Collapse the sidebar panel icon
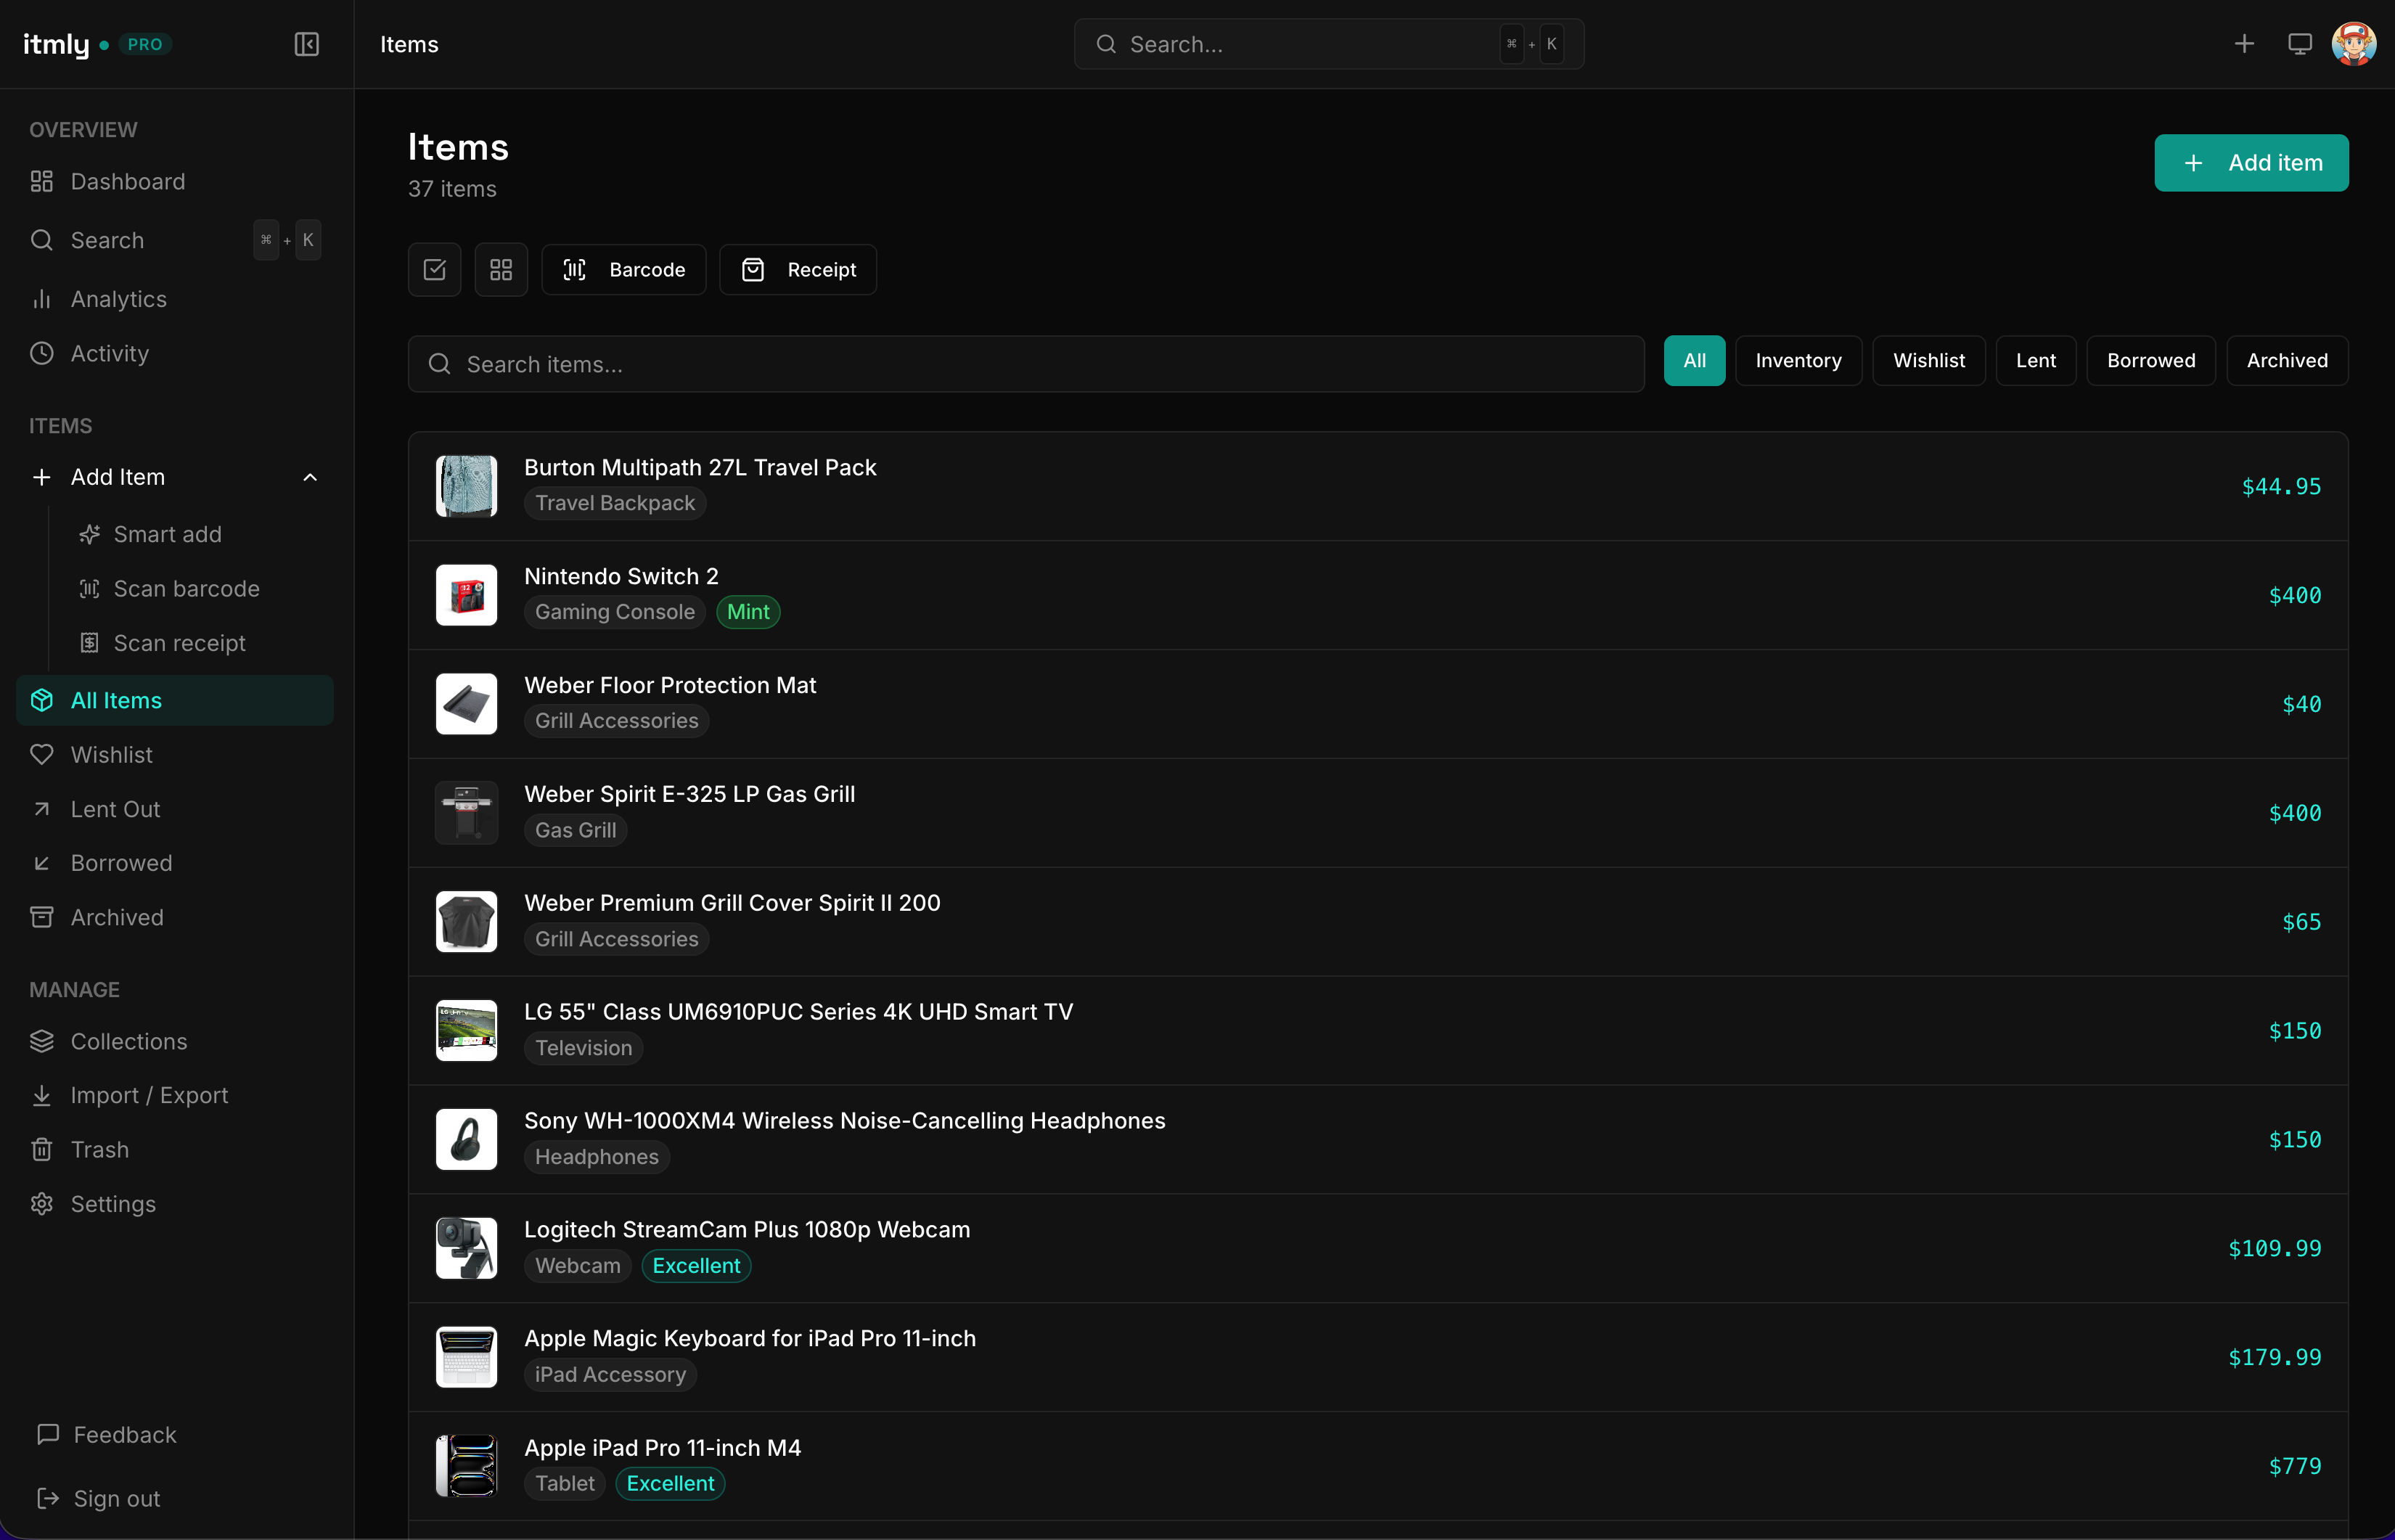The height and width of the screenshot is (1540, 2395). pos(306,44)
